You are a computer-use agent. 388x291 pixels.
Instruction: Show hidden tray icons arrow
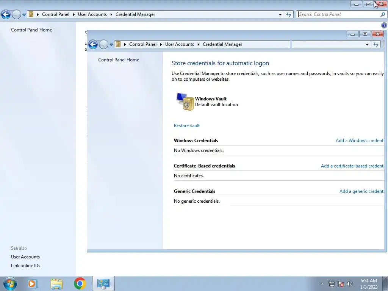[x=322, y=284]
